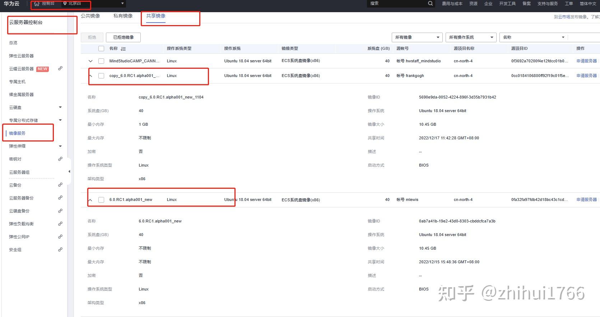The image size is (600, 317).
Task: Switch to the 私有镜像 tab
Action: [123, 16]
